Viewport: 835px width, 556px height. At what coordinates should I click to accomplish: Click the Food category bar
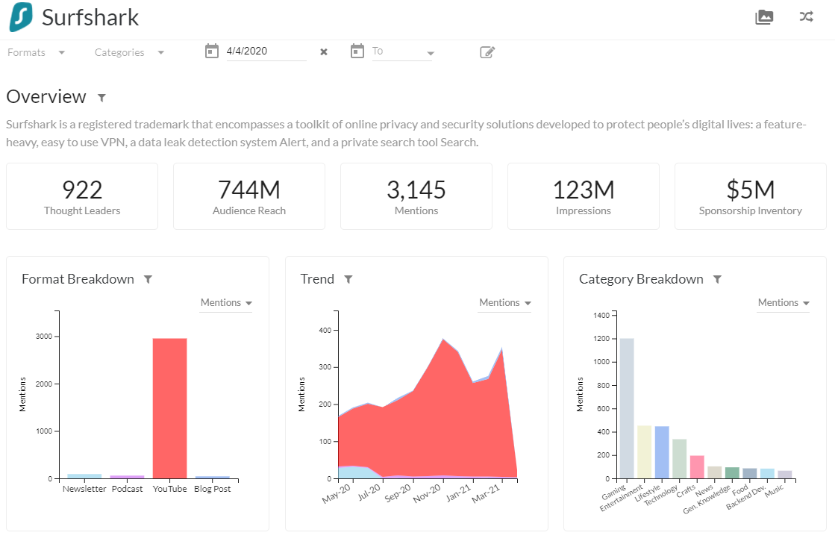pos(750,473)
